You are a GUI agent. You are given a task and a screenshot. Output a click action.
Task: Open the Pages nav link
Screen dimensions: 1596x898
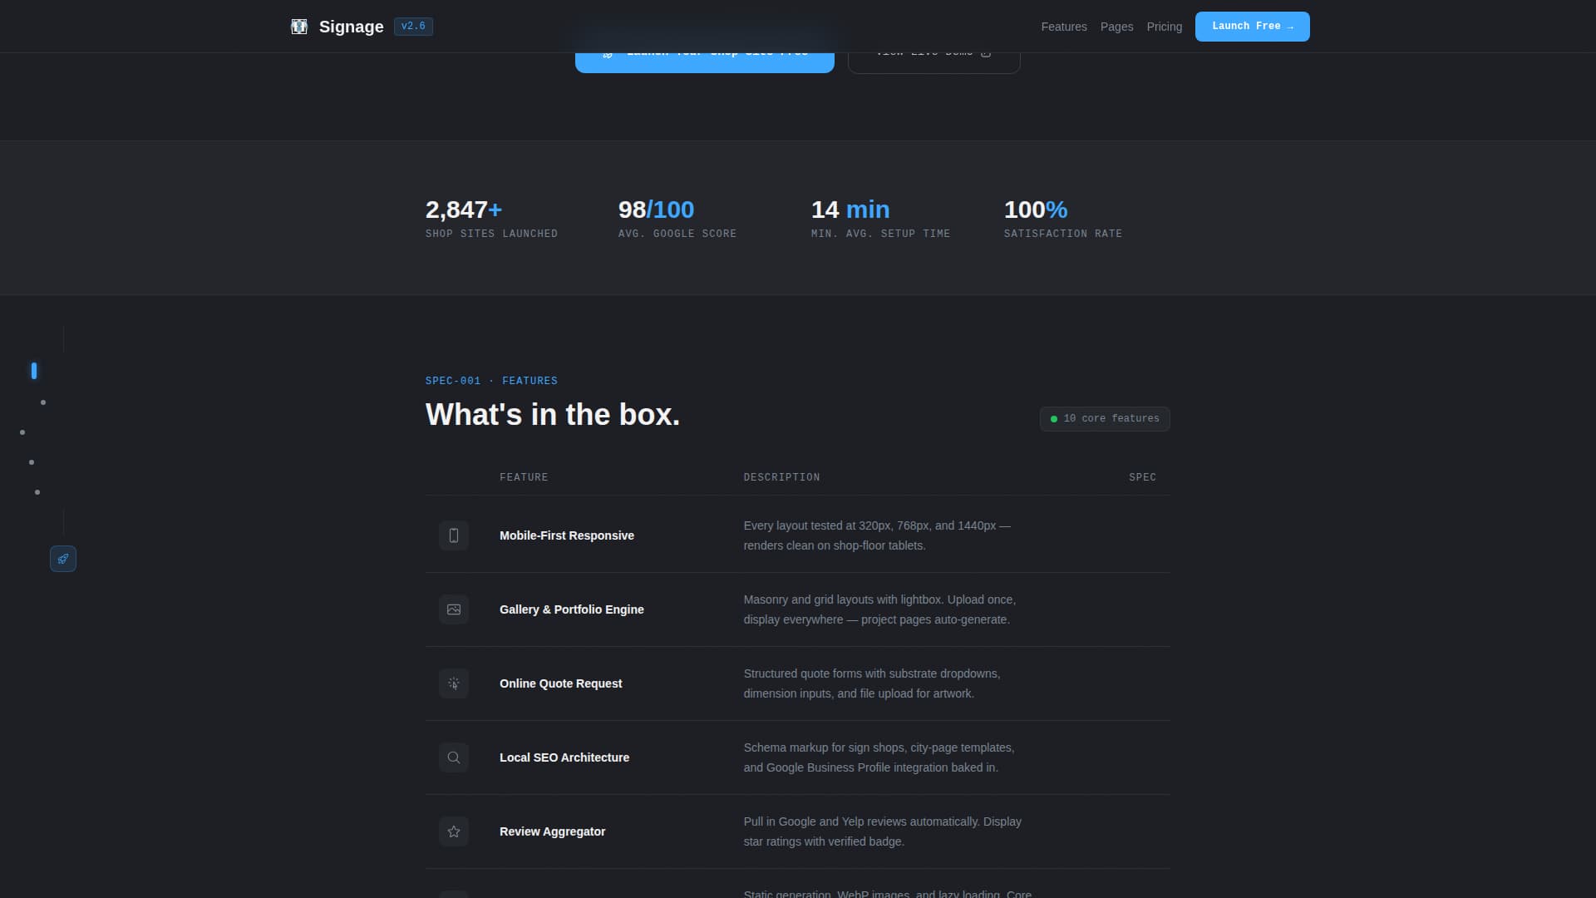point(1116,27)
